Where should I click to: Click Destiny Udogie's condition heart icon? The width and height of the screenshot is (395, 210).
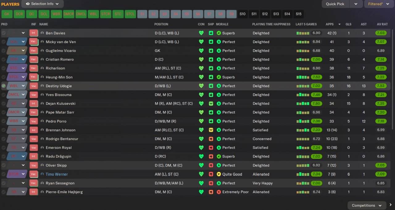[201, 86]
